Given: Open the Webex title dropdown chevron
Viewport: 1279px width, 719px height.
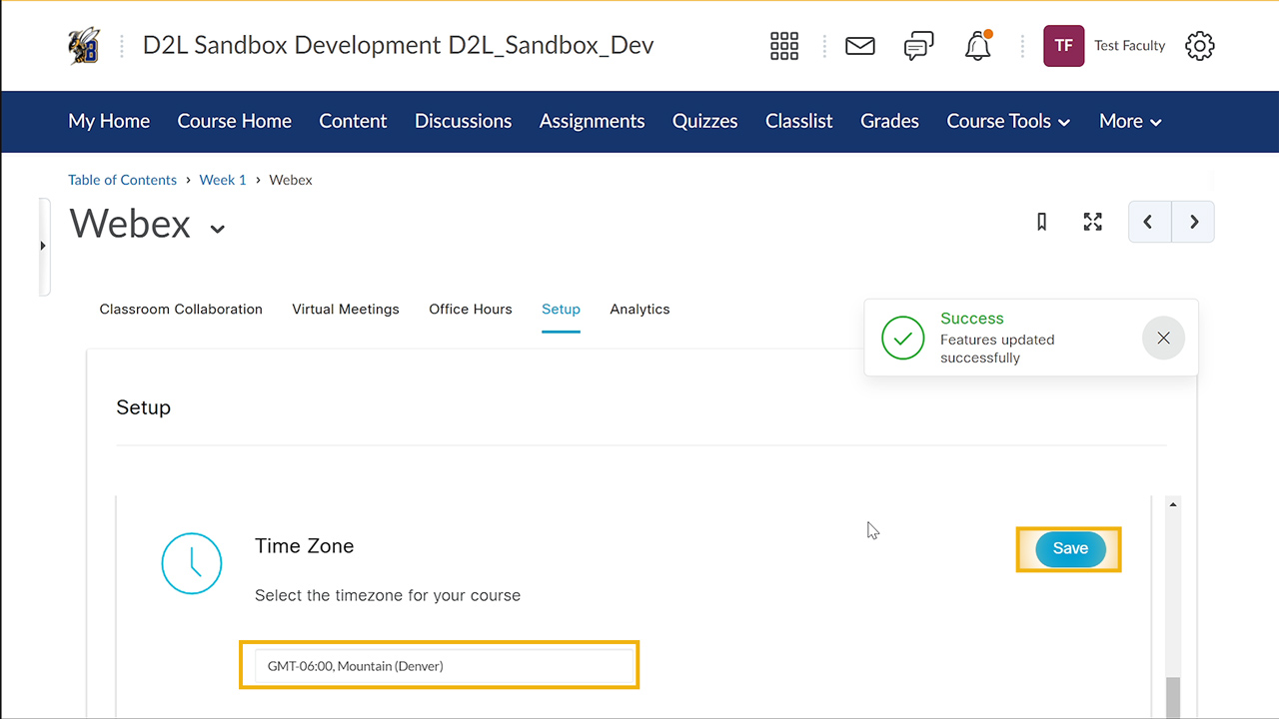Looking at the screenshot, I should click(x=218, y=228).
